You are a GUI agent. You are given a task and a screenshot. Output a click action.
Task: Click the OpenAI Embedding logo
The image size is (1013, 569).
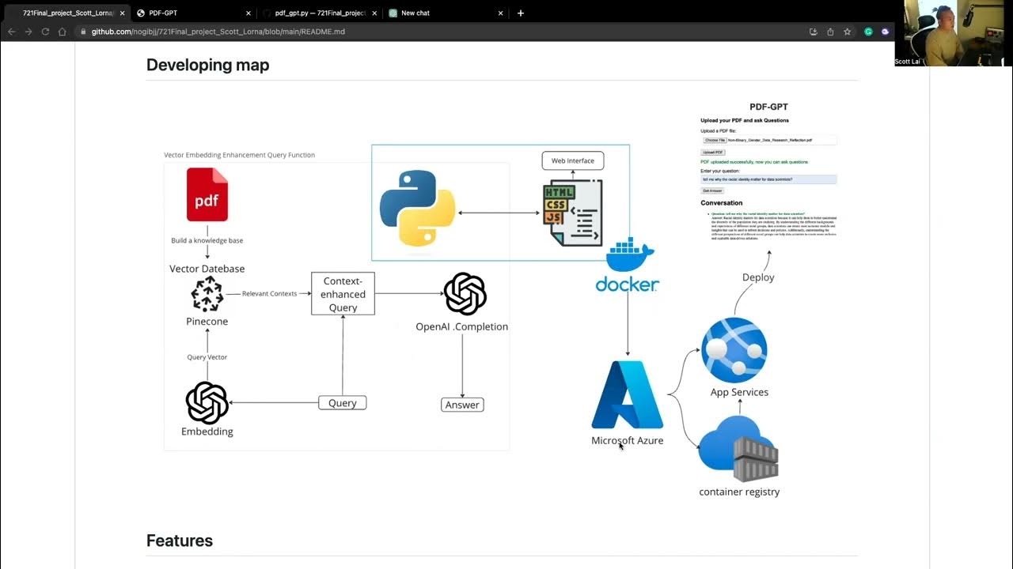tap(207, 403)
